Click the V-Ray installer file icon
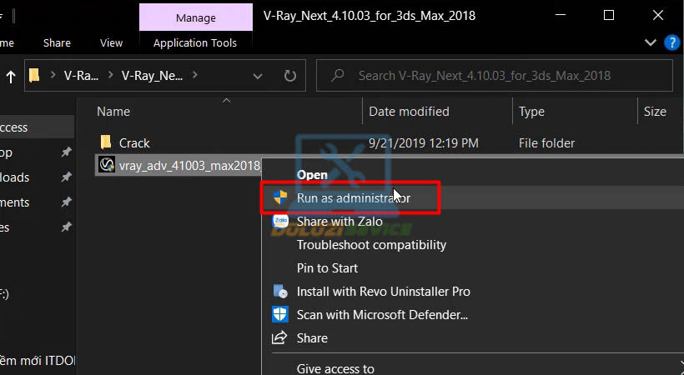684x375 pixels. point(107,165)
